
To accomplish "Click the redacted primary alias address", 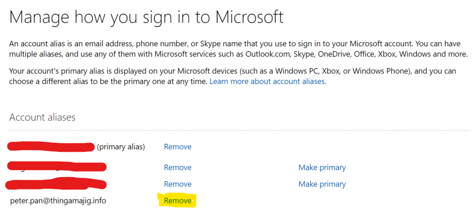I will (x=51, y=146).
